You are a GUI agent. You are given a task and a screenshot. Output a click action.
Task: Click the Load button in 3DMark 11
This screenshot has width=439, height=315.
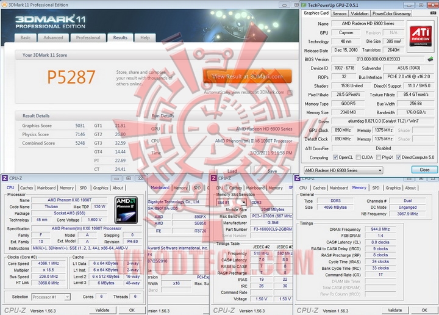point(232,171)
